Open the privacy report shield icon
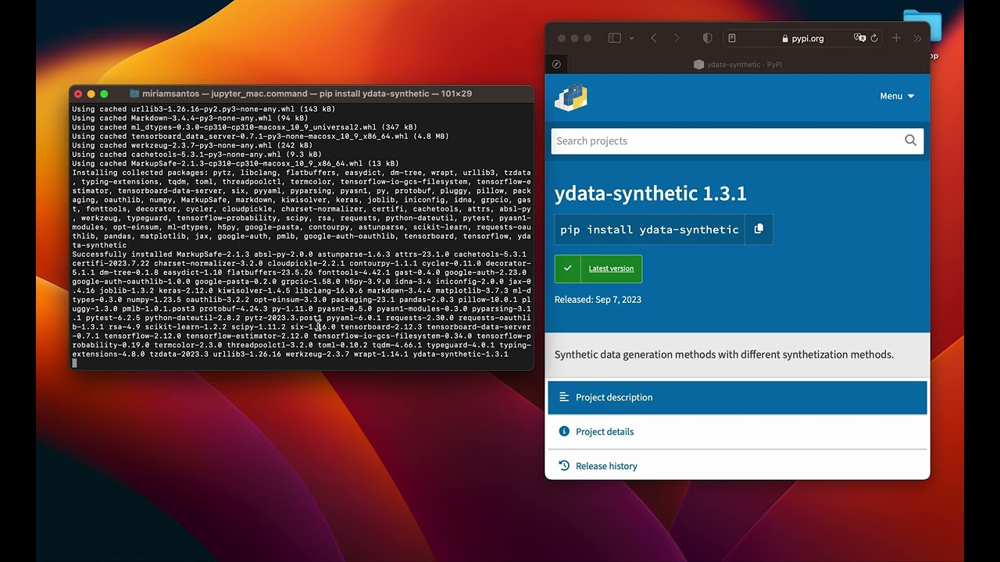 coord(708,38)
